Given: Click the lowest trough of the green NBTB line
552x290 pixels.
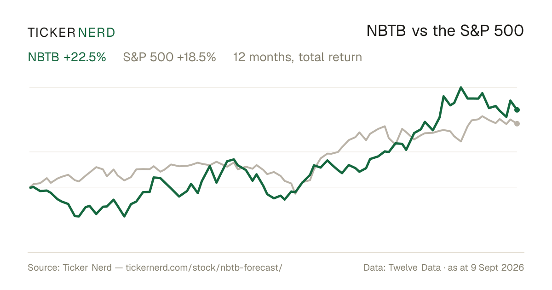Looking at the screenshot, I should [124, 216].
